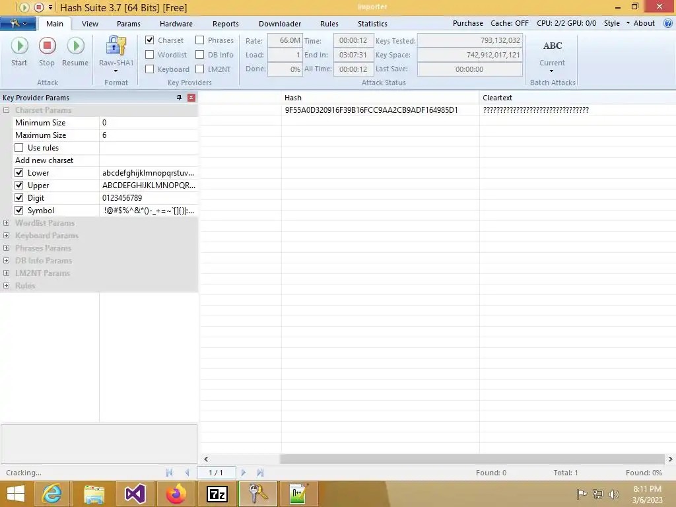
Task: Enable the Keyboard key provider
Action: tap(150, 69)
